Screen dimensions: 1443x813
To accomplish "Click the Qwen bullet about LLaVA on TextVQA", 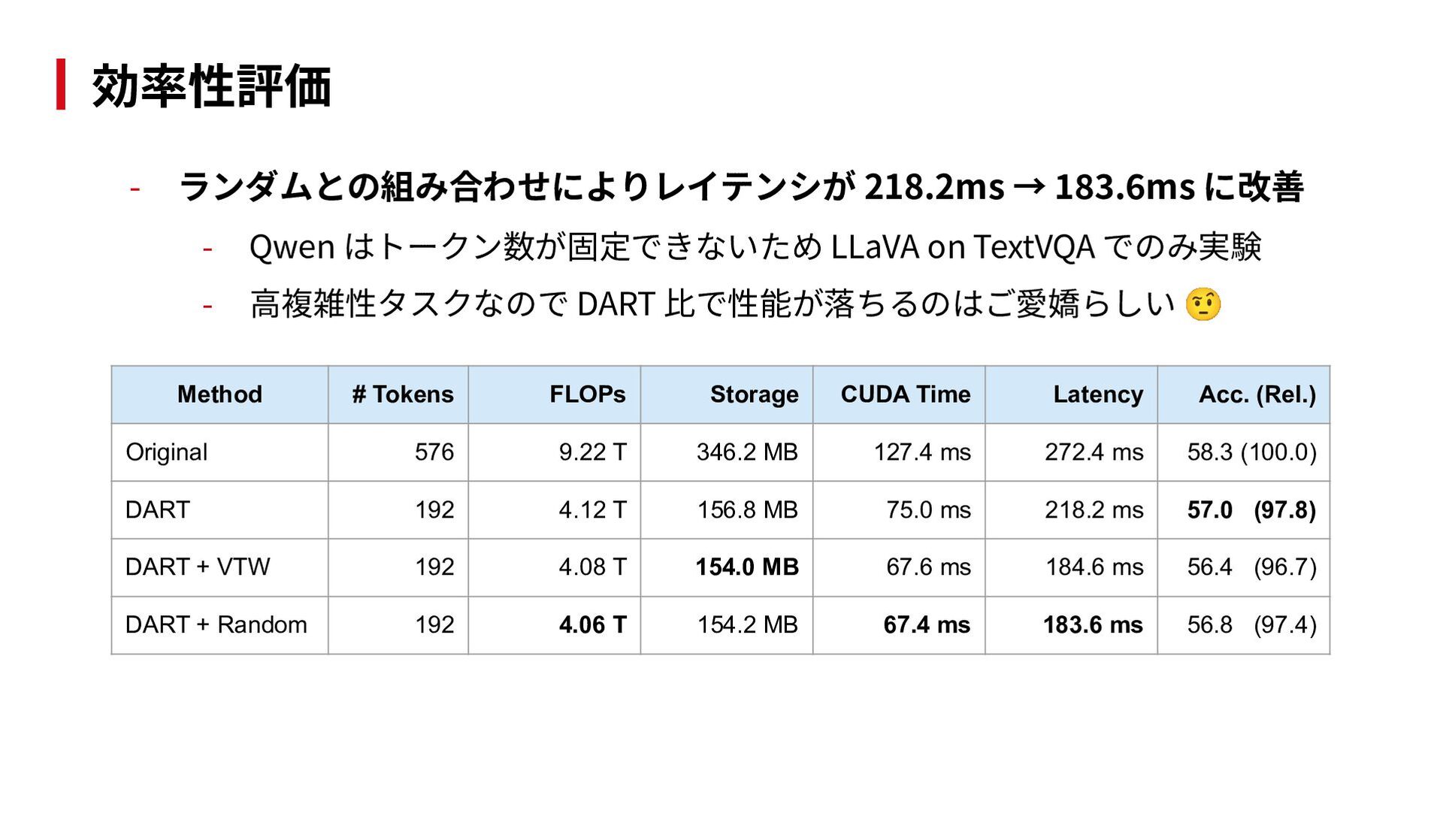I will coord(755,246).
